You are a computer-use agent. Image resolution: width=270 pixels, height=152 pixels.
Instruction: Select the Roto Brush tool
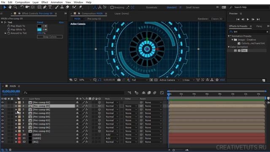[74, 7]
